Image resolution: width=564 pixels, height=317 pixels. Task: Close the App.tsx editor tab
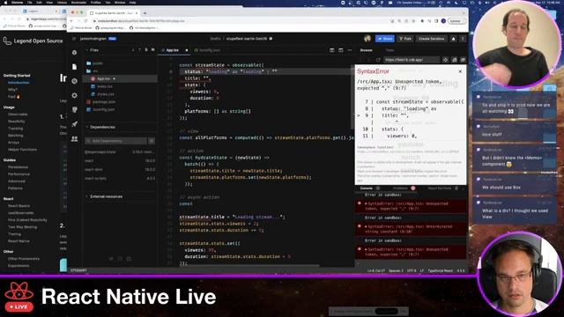tap(186, 50)
